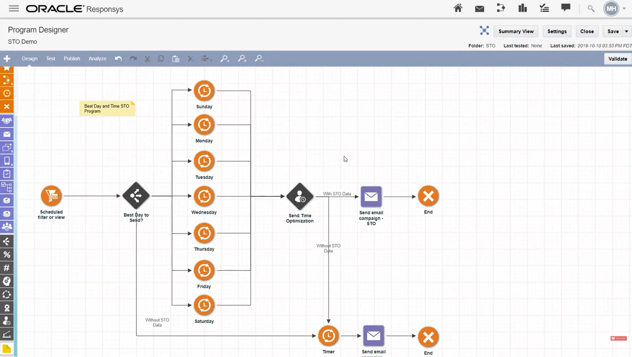Go to the Home icon
This screenshot has width=632, height=357.
pyautogui.click(x=458, y=8)
